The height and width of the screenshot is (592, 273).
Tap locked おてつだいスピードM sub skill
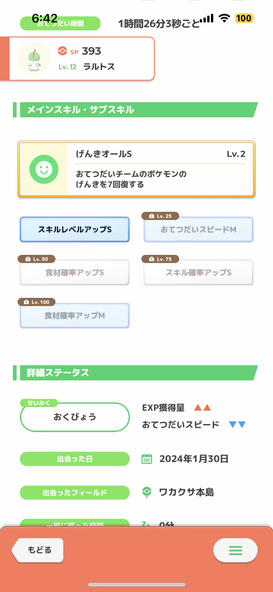pos(198,229)
